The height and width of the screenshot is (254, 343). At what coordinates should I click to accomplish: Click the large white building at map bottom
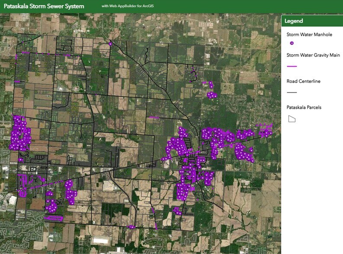click(x=99, y=240)
